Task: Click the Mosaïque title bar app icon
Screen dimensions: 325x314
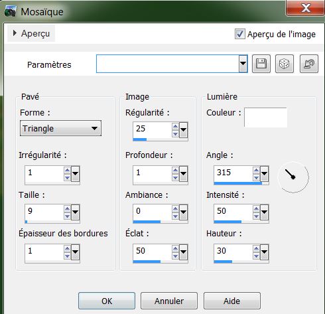Action: (x=11, y=11)
